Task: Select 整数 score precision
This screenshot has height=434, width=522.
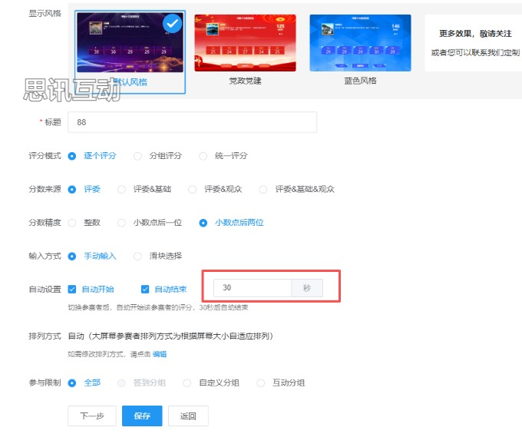Action: point(72,223)
